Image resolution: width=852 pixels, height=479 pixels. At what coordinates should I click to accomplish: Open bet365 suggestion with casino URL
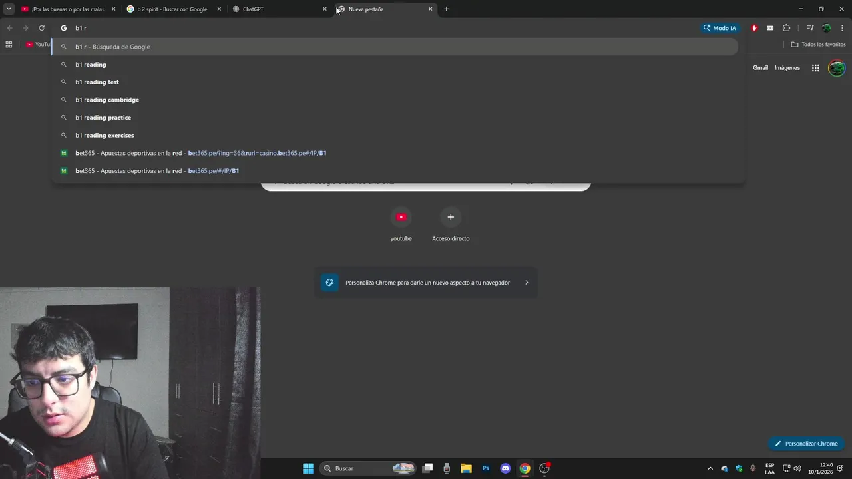(x=395, y=153)
